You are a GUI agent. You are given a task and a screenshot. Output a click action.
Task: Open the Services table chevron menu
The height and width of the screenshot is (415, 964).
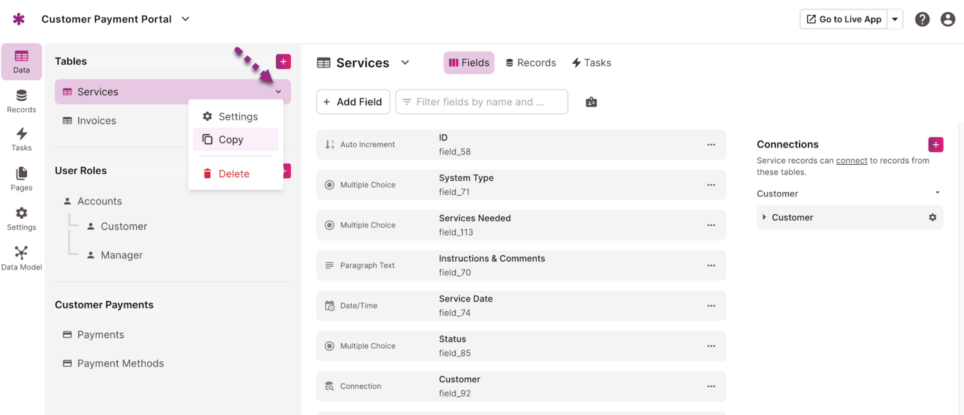(x=278, y=92)
